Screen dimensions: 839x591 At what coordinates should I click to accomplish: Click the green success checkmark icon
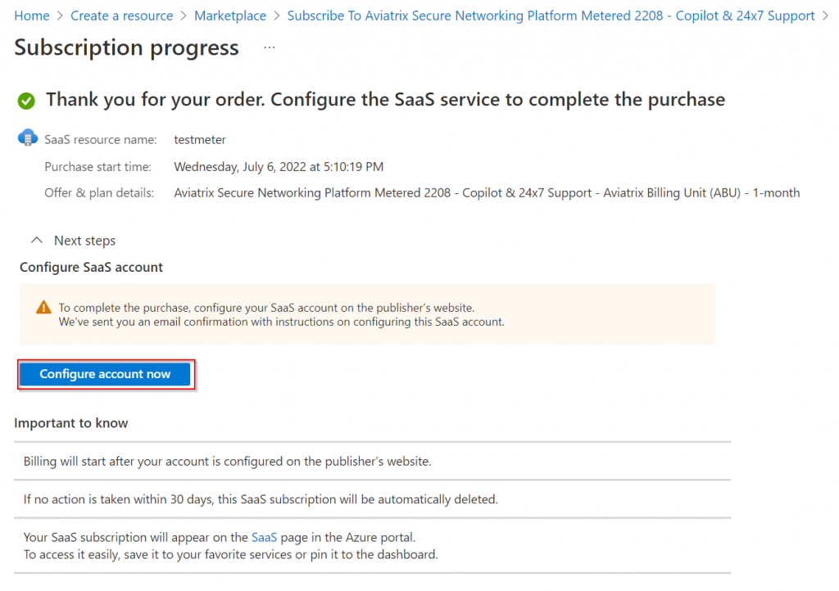[x=26, y=101]
